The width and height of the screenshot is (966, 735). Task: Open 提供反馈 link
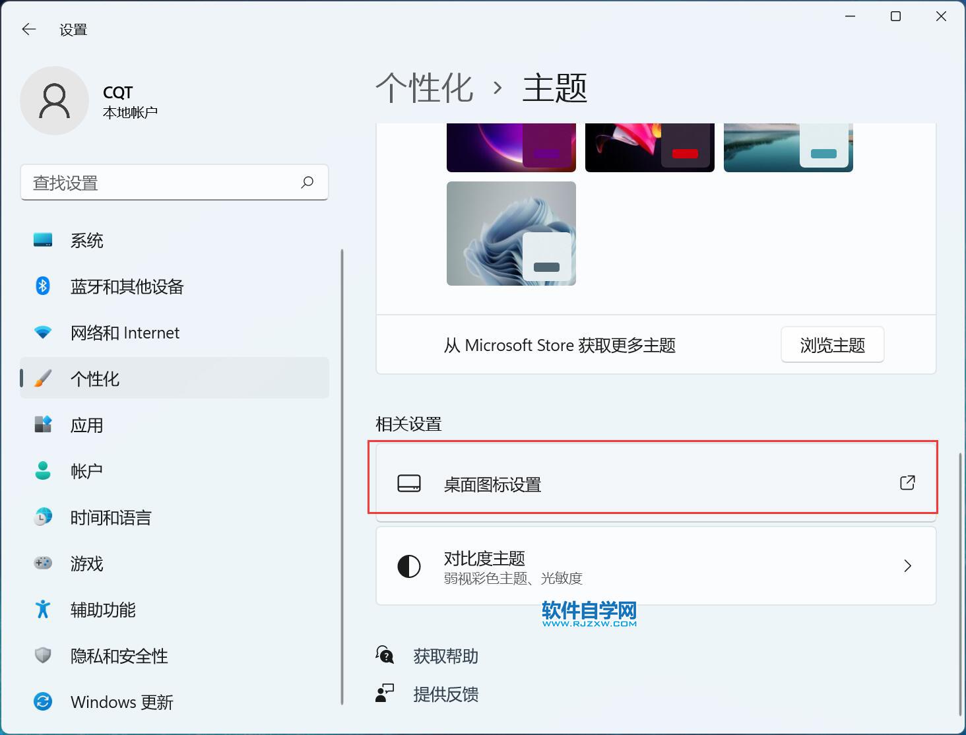(x=445, y=694)
